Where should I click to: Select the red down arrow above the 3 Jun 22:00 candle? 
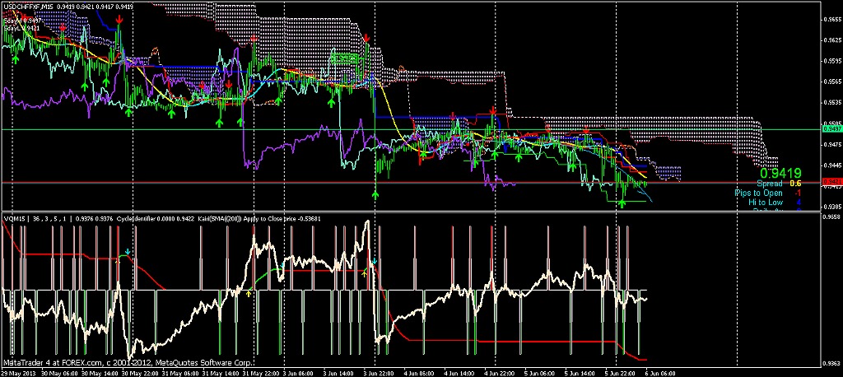pyautogui.click(x=366, y=39)
